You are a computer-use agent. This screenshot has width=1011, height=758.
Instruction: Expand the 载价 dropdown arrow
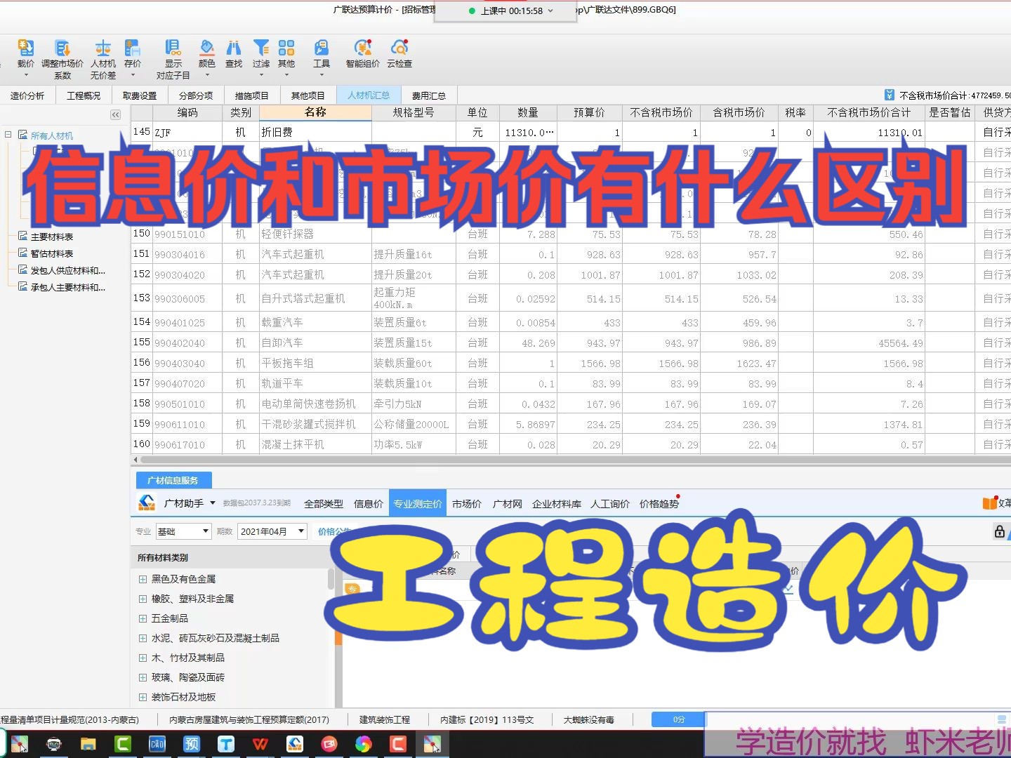[x=26, y=74]
